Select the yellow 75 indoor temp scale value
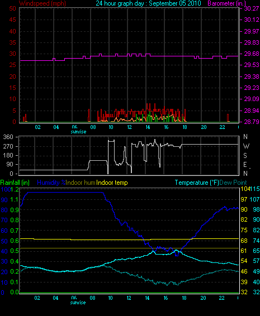260x316 pixels. coord(244,230)
